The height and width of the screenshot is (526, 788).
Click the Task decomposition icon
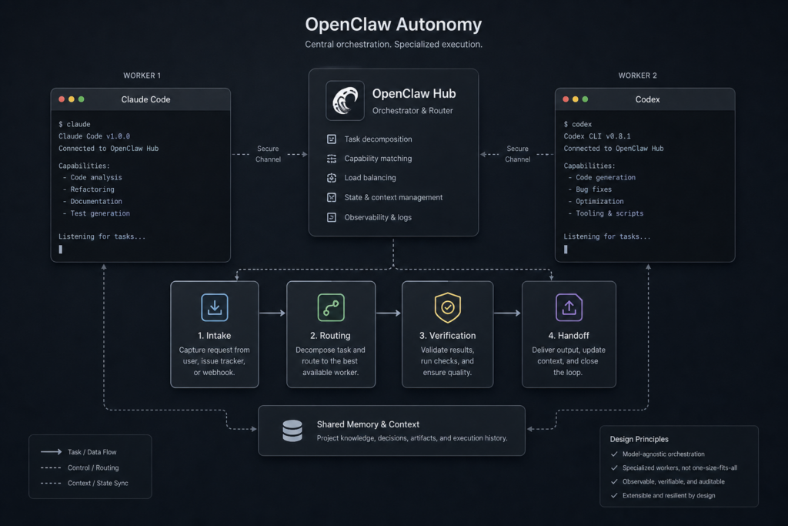[332, 139]
